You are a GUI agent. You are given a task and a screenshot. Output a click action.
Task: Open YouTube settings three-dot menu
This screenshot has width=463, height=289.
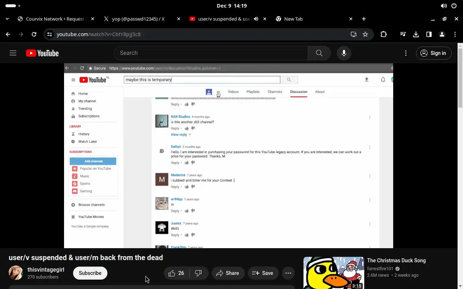406,53
